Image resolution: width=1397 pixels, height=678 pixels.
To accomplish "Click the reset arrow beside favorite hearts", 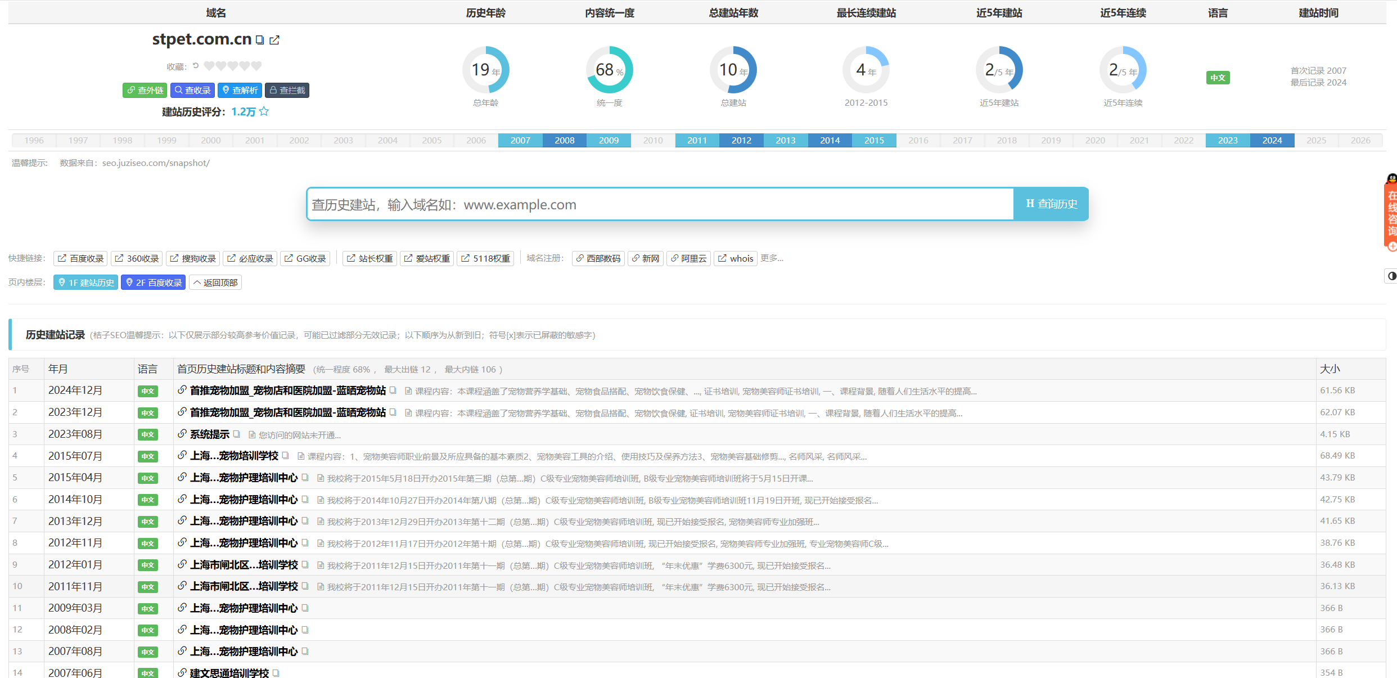I will click(x=196, y=66).
